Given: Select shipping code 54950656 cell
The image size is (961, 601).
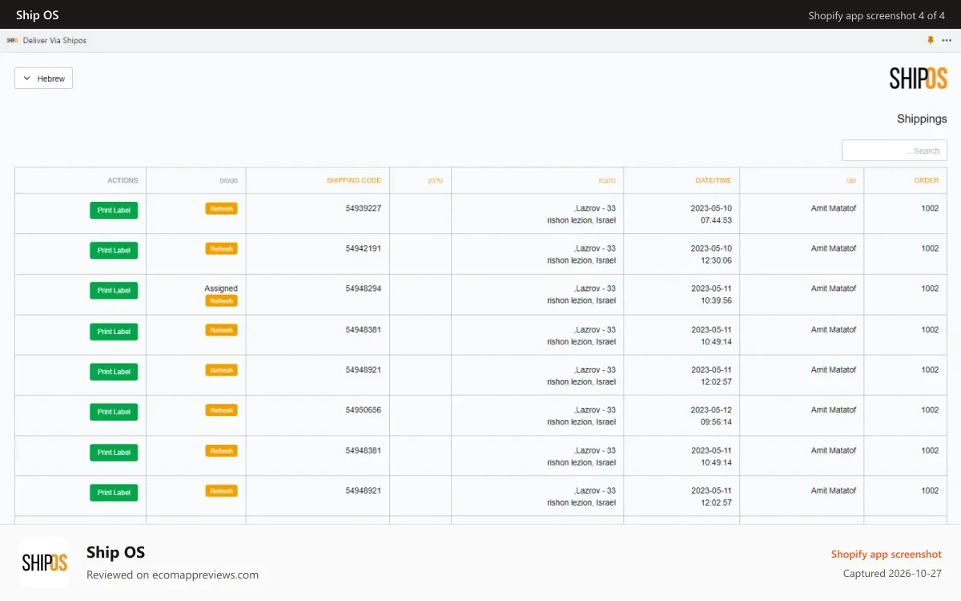Looking at the screenshot, I should click(364, 409).
